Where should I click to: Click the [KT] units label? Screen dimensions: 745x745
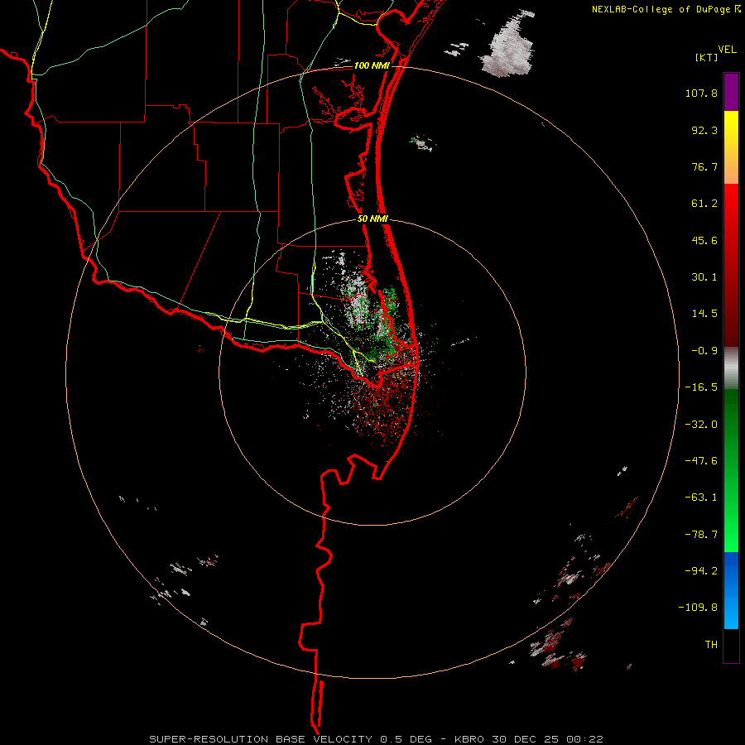706,57
